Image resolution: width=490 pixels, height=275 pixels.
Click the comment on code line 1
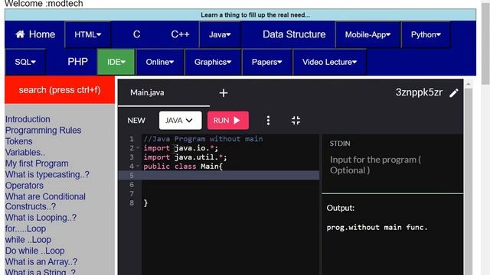coord(203,139)
